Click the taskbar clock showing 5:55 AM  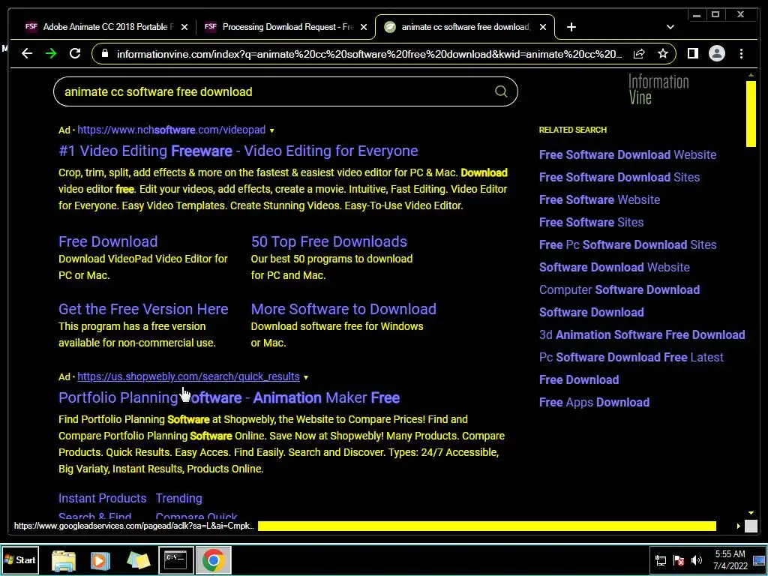click(x=730, y=559)
